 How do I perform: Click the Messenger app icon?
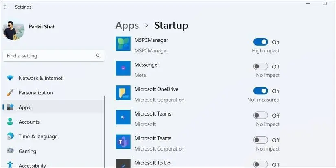[123, 68]
